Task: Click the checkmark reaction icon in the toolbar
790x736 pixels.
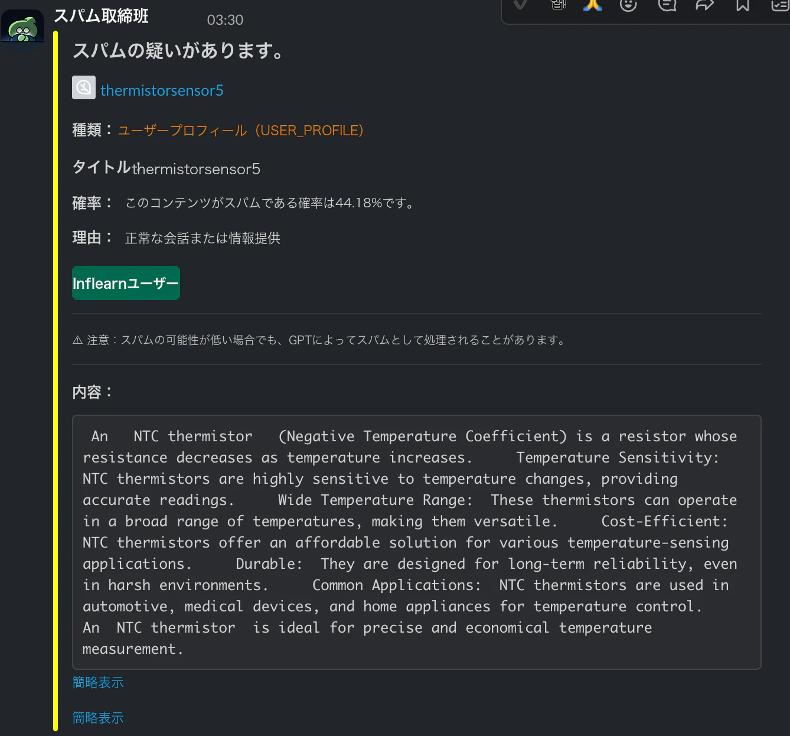Action: (x=520, y=5)
